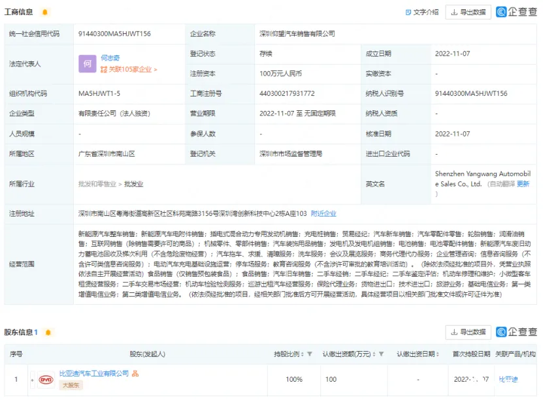Click the 企查查 logo in 工商信息 header
Viewport: 543px width, 400px height.
(516, 12)
